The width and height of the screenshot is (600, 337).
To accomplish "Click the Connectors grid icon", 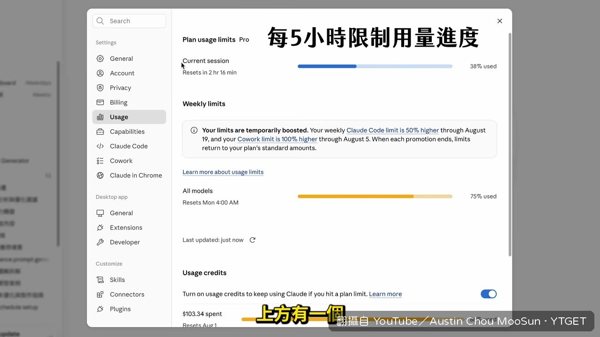I will point(100,294).
